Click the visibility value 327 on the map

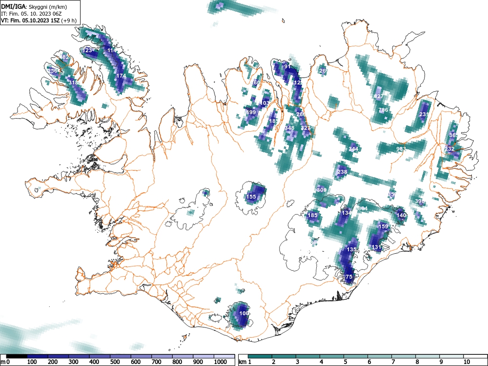coord(305,128)
